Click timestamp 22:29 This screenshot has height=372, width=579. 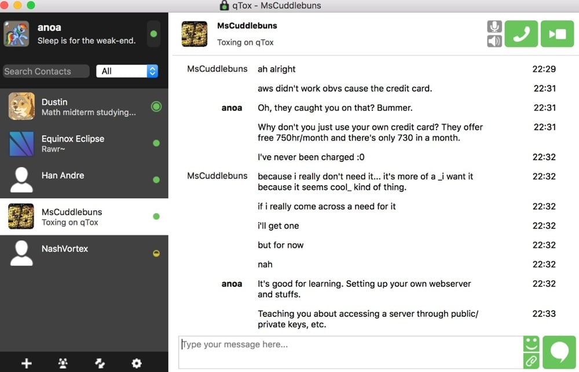(x=544, y=69)
